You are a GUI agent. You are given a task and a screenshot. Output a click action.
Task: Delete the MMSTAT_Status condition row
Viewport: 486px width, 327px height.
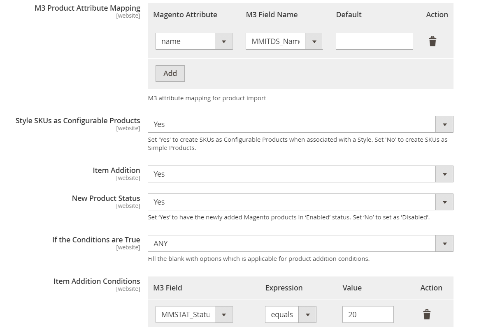pos(427,315)
